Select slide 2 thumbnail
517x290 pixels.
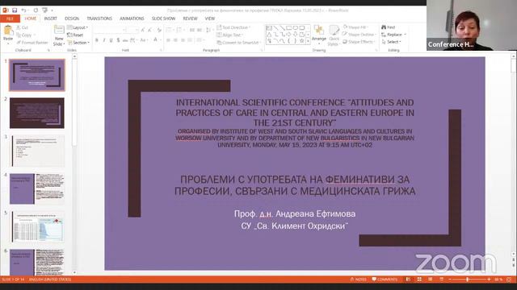point(37,113)
